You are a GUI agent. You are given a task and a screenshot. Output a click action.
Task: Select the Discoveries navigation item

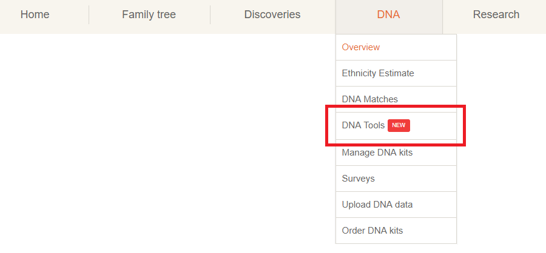coord(272,15)
